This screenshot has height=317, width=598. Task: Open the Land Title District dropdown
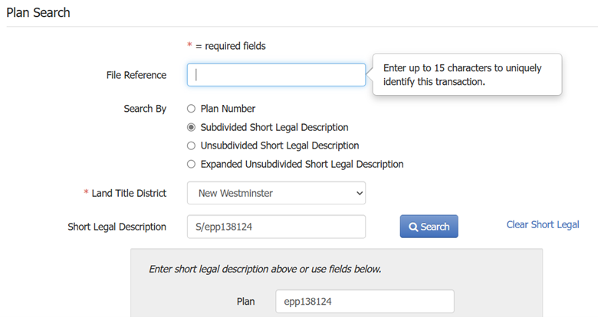[x=276, y=193]
